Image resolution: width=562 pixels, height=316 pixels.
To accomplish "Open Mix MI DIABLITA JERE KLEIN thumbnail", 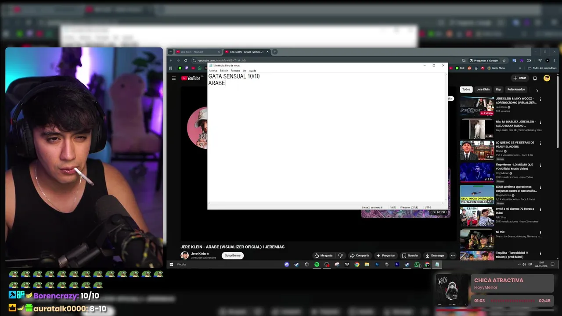I will tap(477, 129).
